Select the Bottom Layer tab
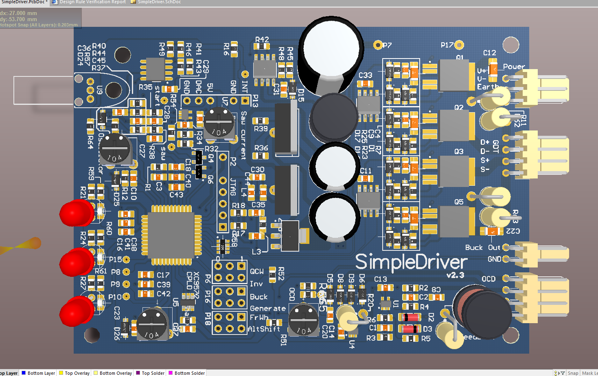The image size is (598, 376). pyautogui.click(x=41, y=373)
